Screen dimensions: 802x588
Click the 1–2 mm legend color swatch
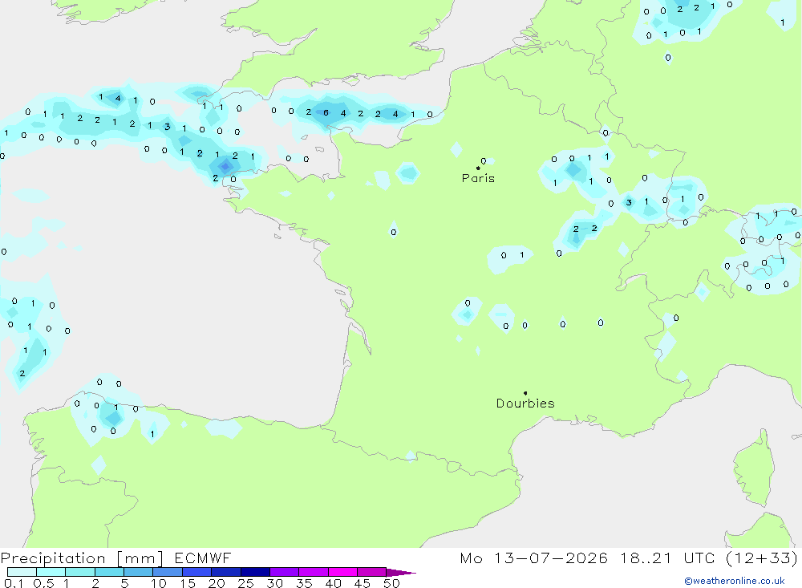click(x=79, y=572)
